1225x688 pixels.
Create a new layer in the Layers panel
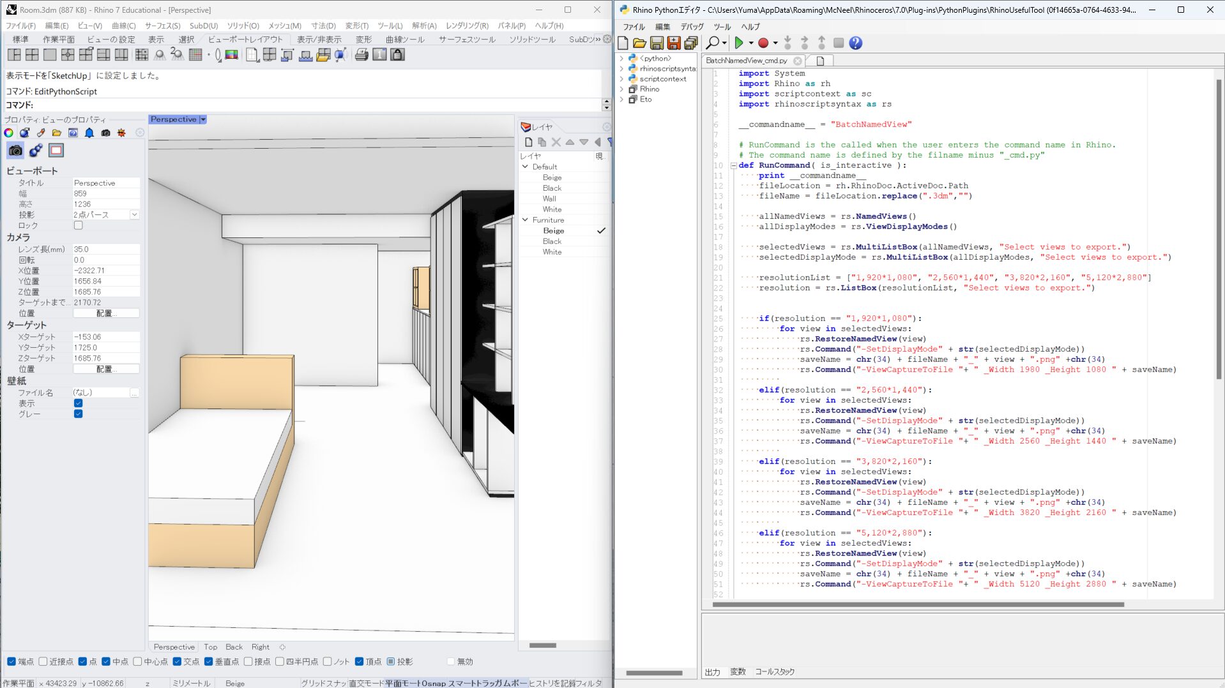coord(528,142)
